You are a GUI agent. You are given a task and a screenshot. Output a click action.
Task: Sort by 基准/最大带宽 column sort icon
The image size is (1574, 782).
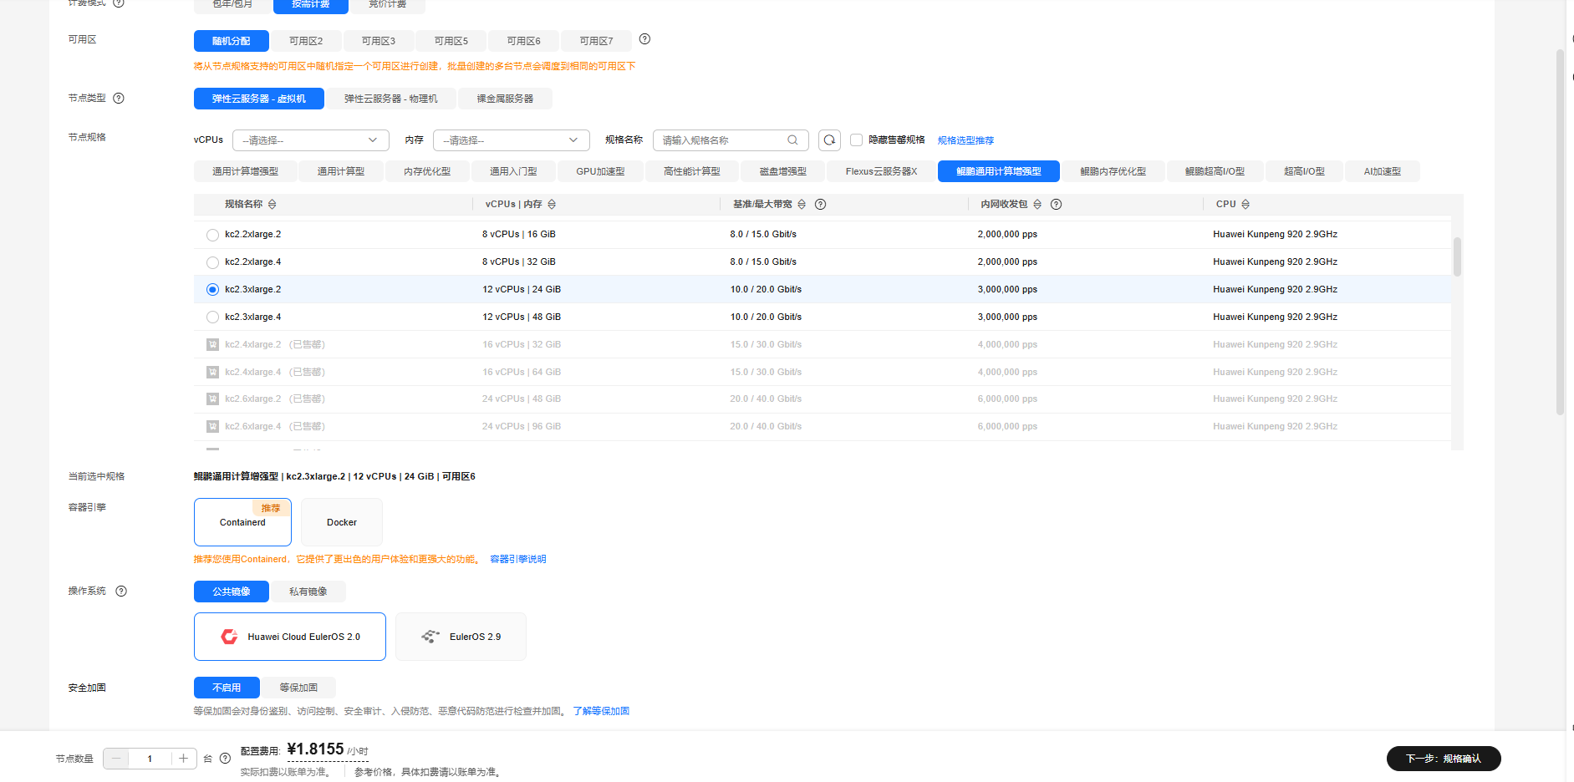[802, 205]
